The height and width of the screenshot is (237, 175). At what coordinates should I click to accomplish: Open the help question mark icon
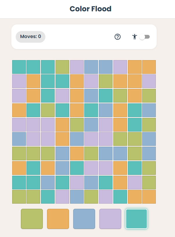[x=117, y=37]
